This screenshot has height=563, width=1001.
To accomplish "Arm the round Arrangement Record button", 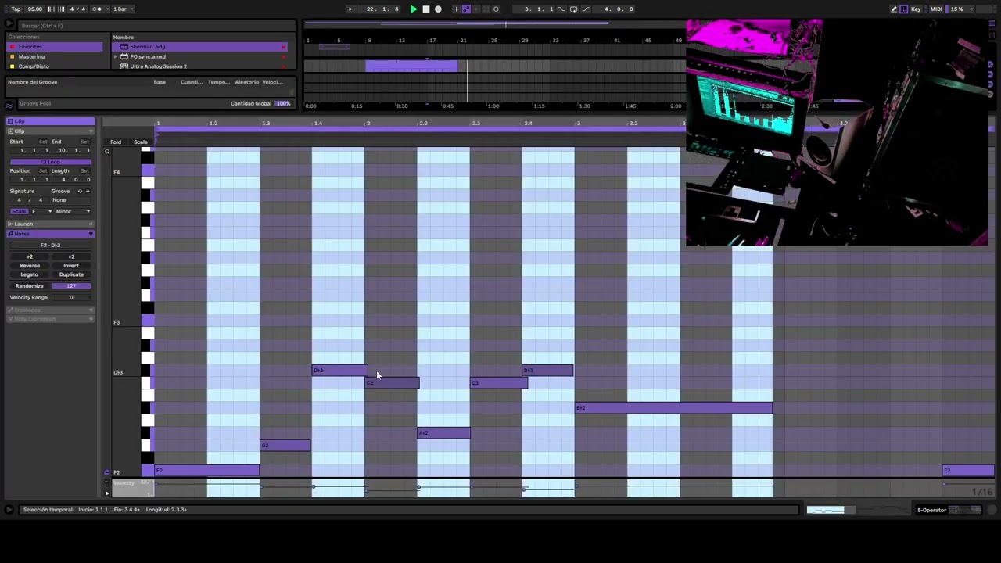I will (x=438, y=9).
